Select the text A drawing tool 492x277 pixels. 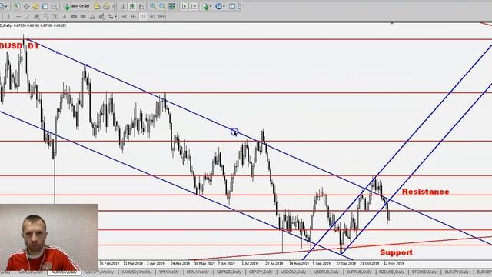click(65, 16)
